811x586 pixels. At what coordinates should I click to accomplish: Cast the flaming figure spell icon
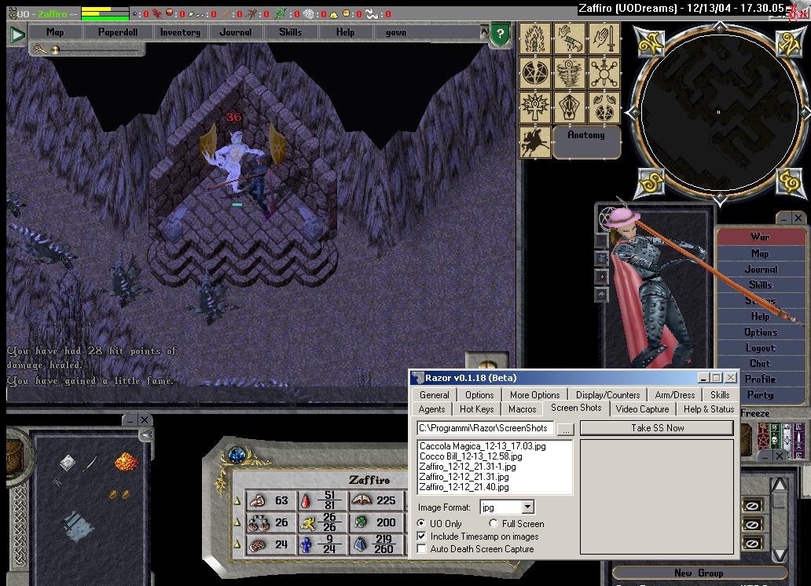(535, 38)
